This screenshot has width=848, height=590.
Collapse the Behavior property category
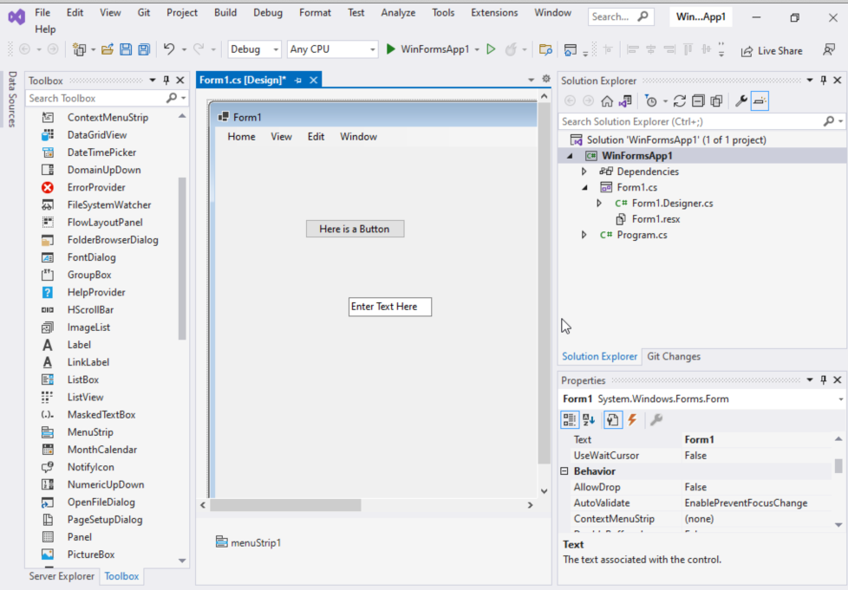click(564, 471)
